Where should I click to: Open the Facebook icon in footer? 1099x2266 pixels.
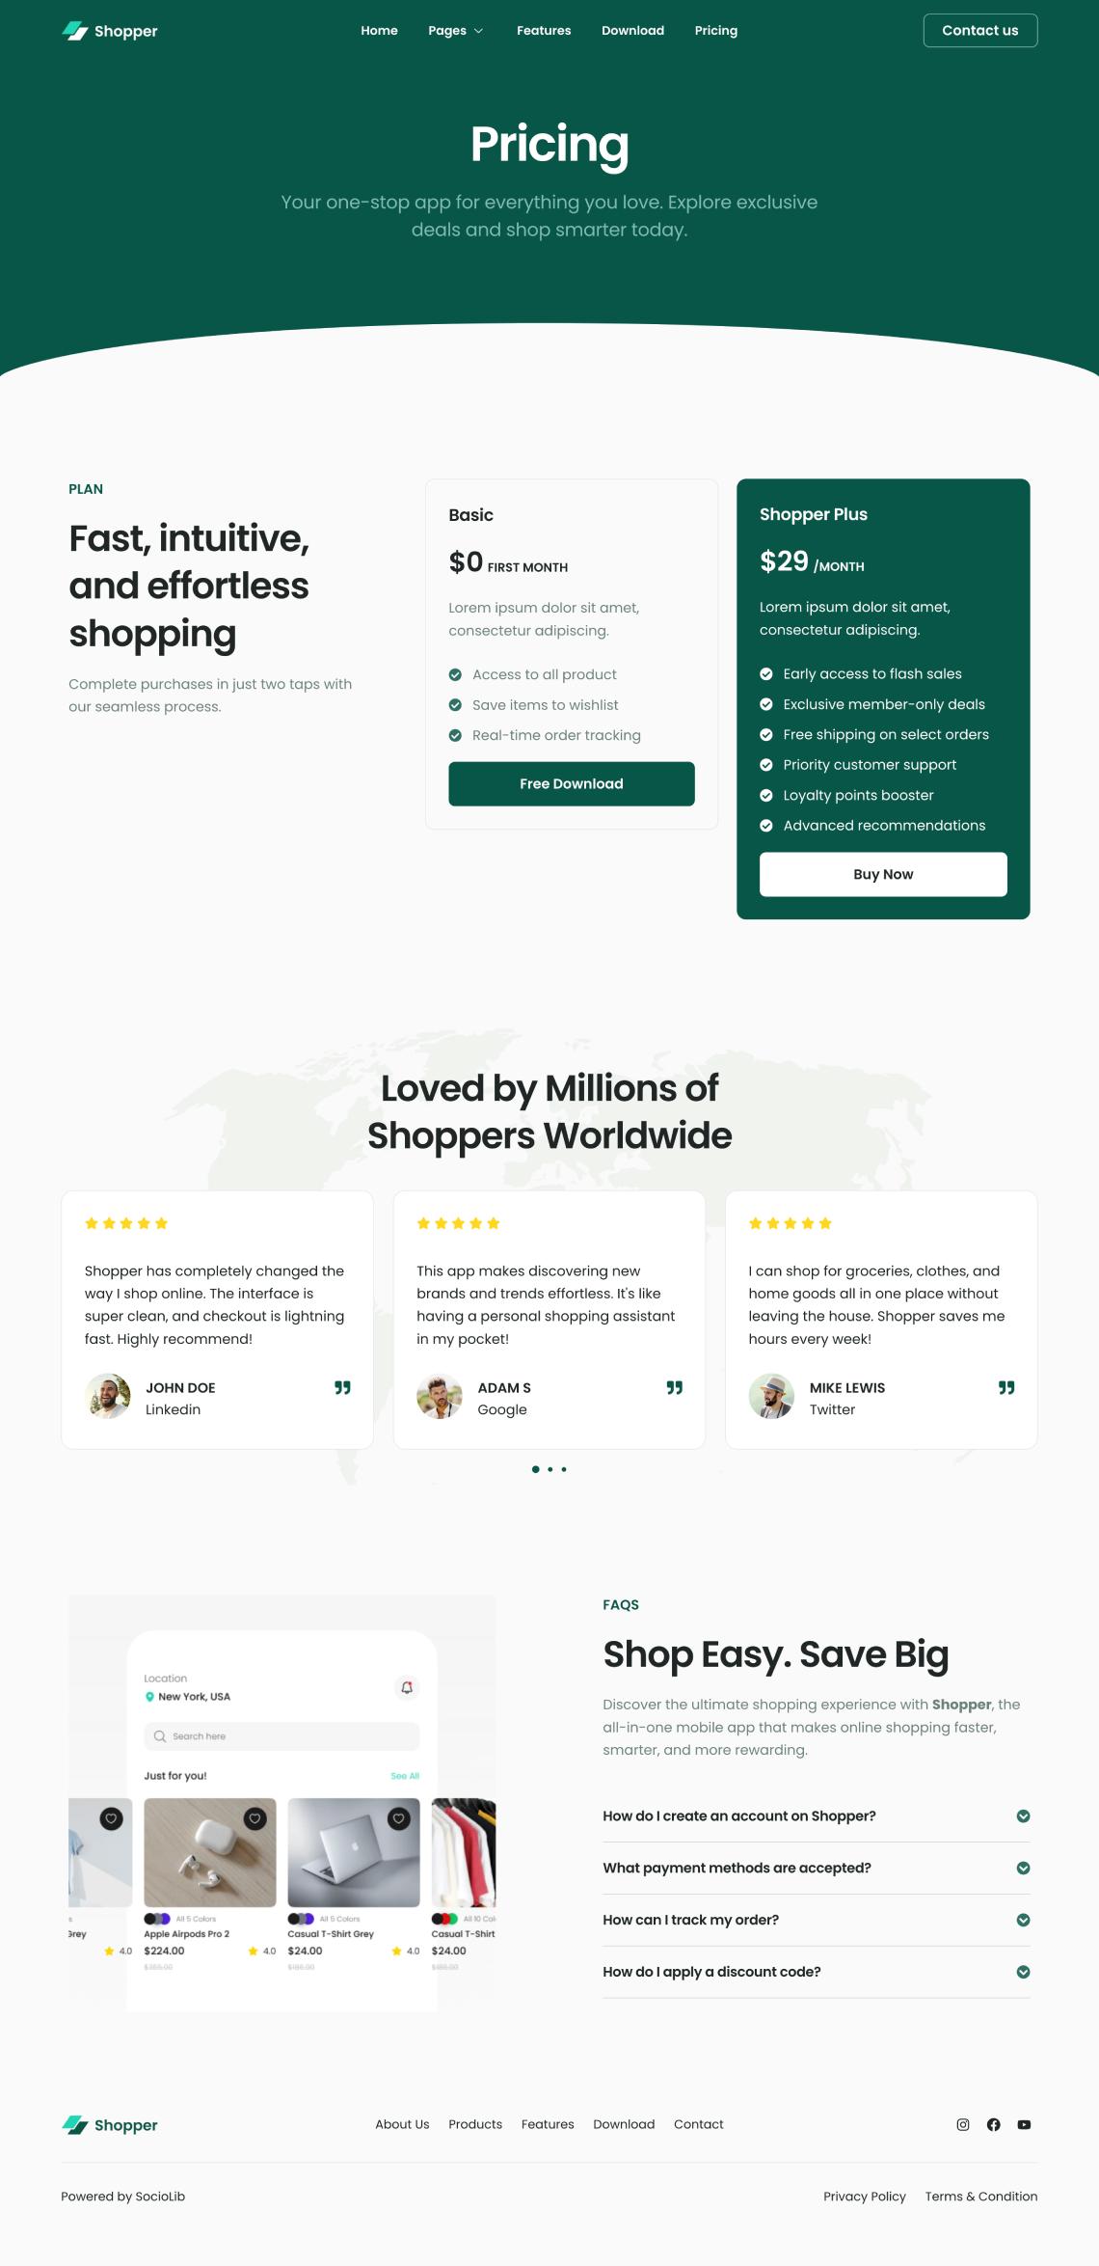click(993, 2124)
